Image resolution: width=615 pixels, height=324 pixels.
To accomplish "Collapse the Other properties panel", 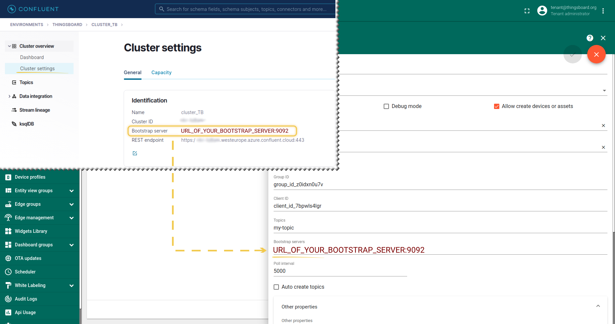I will pos(598,306).
